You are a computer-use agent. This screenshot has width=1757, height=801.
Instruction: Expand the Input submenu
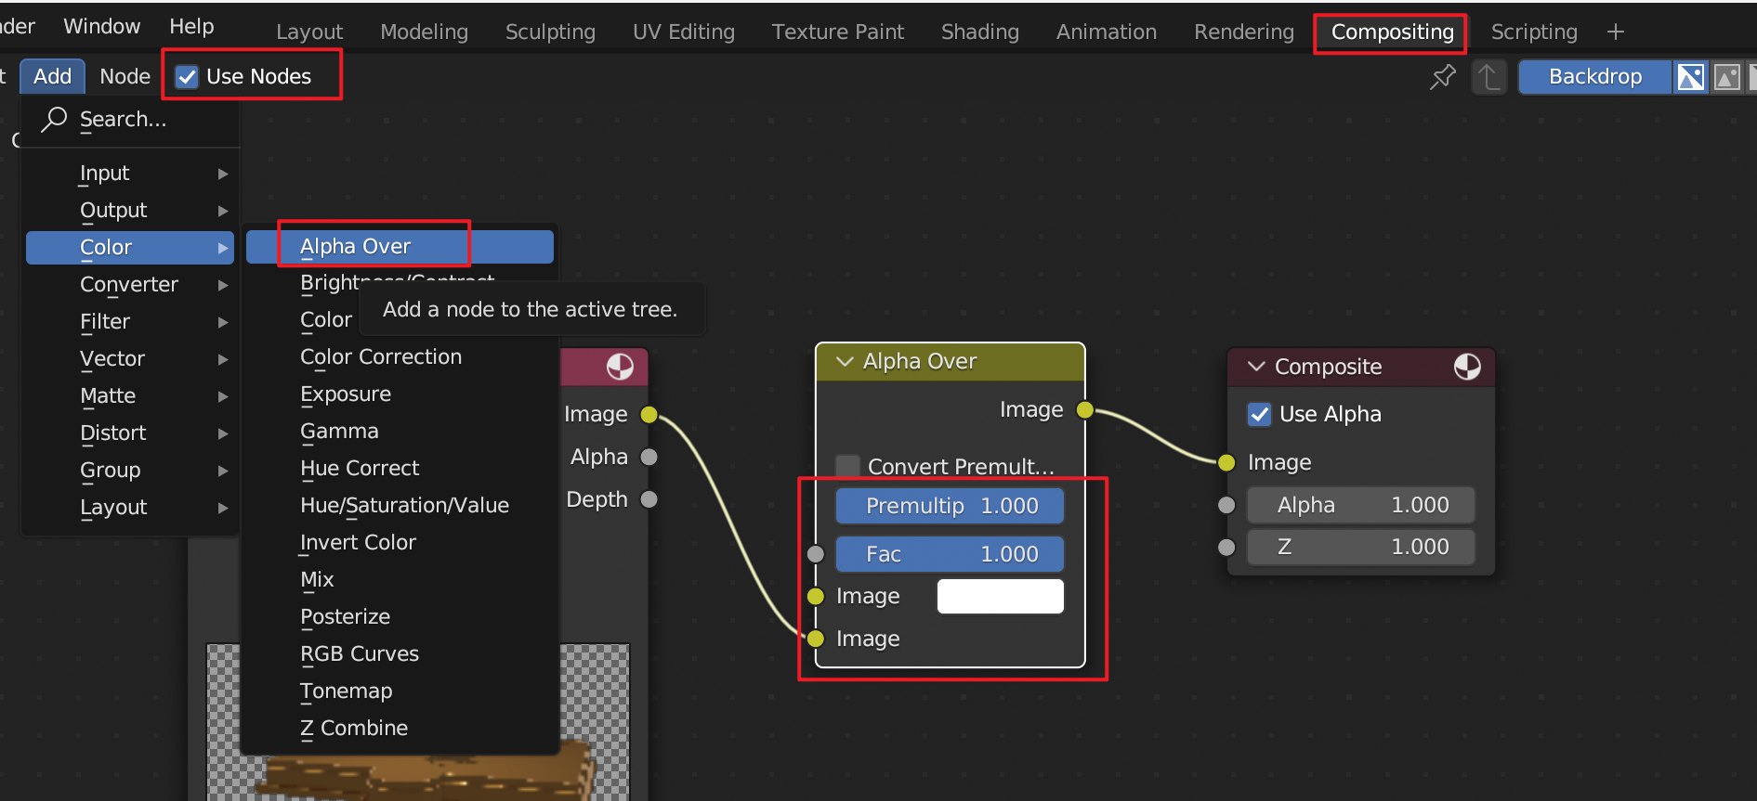pos(130,174)
